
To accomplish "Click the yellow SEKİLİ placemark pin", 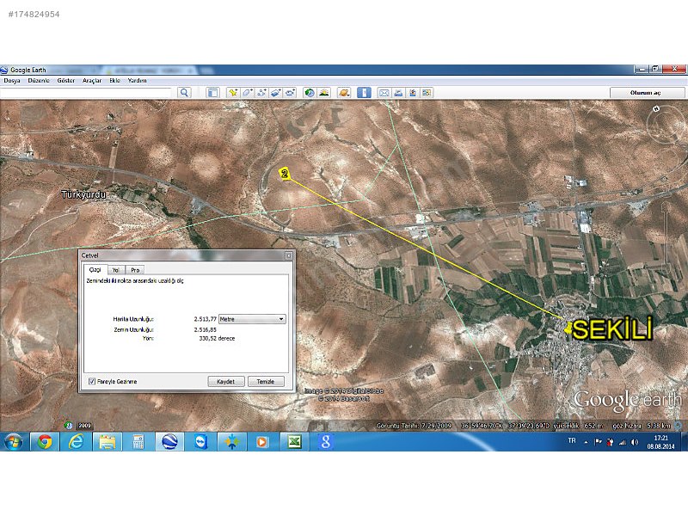I will tap(568, 328).
